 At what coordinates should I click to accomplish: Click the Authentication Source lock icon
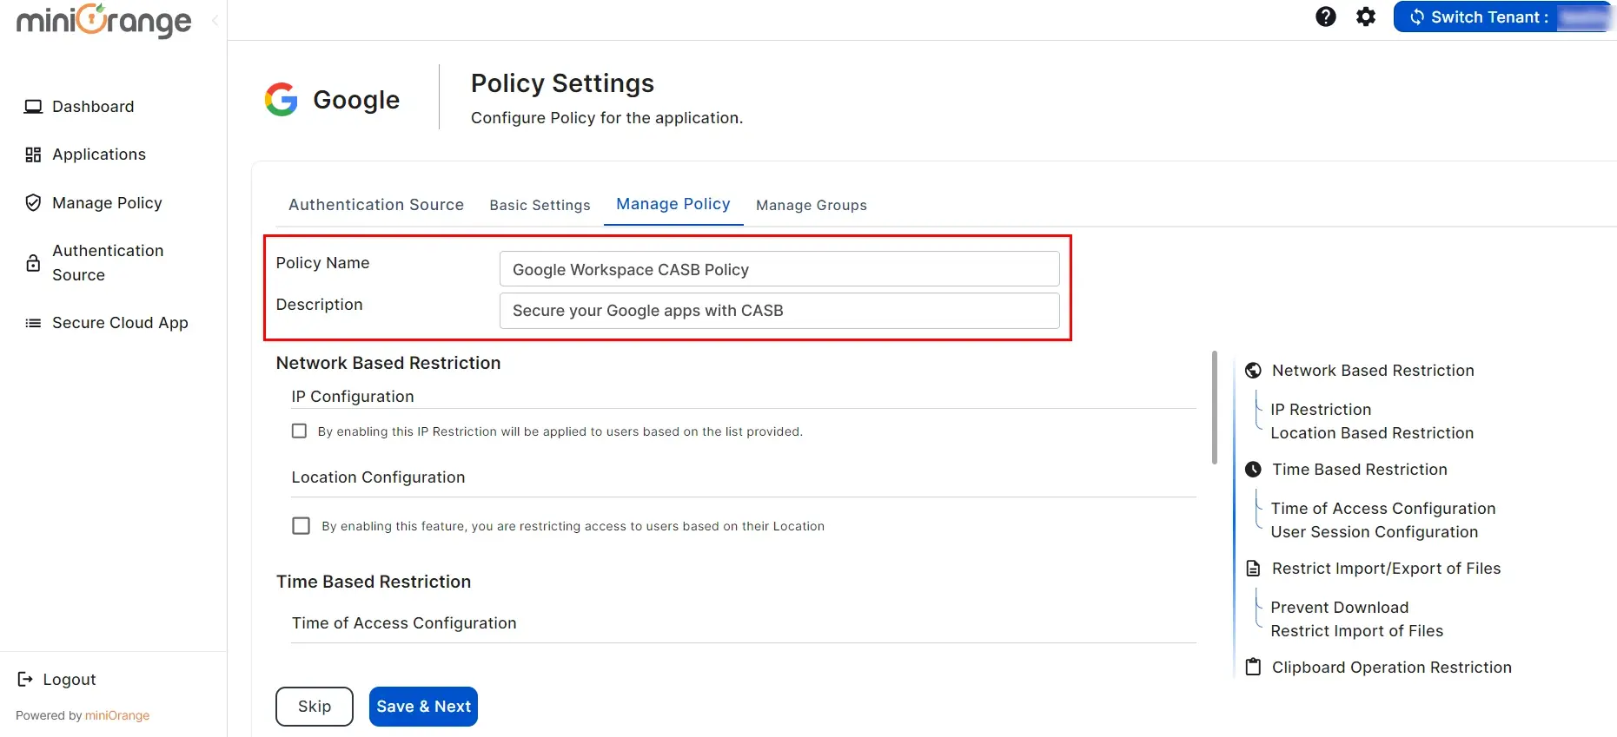coord(33,263)
